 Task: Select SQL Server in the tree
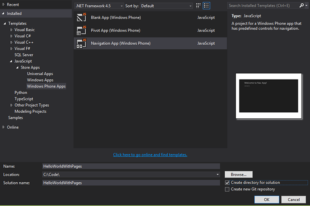[x=24, y=55]
